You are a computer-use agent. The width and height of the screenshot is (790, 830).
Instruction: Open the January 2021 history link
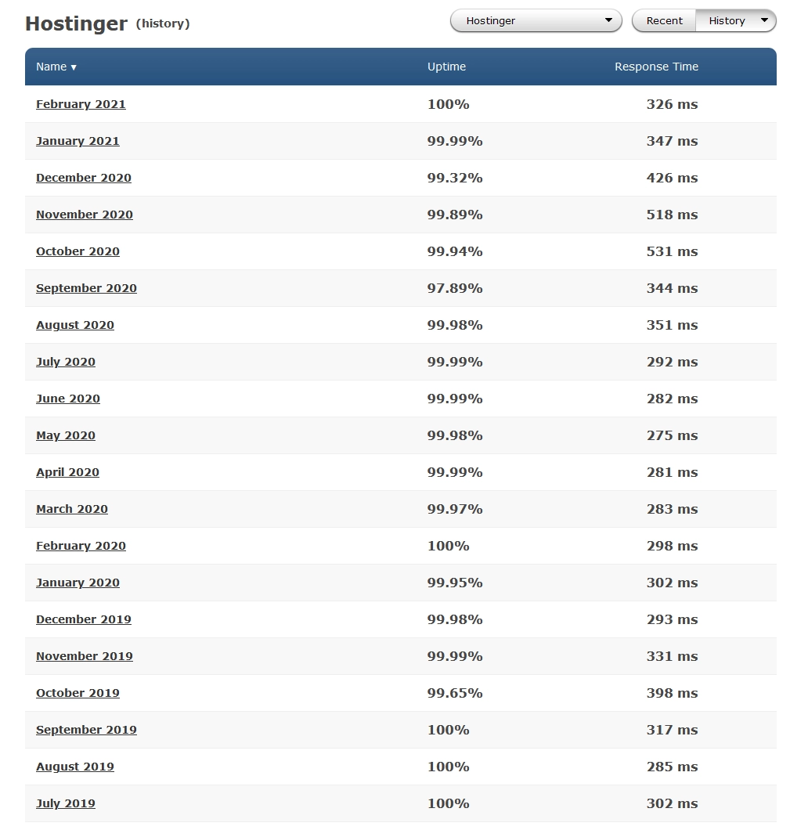[78, 141]
